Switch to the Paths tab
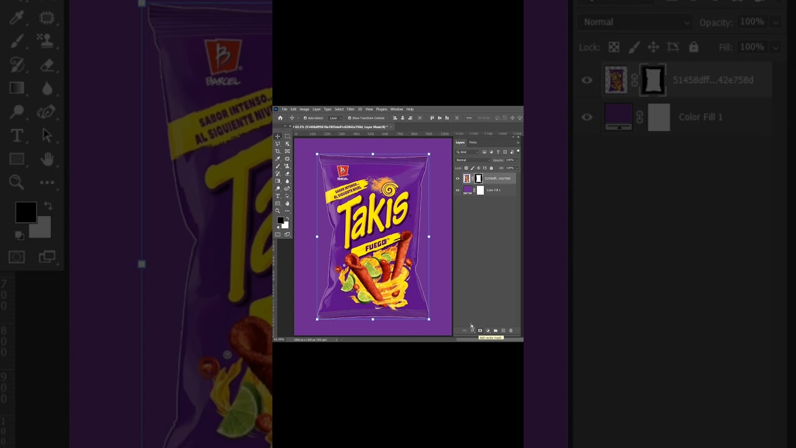Image resolution: width=796 pixels, height=448 pixels. pos(473,142)
